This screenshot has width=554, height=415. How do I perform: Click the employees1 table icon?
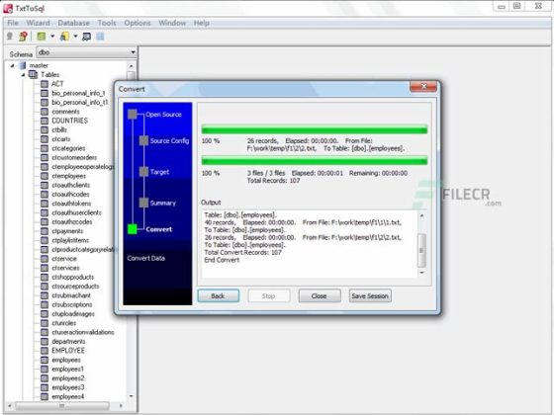[45, 370]
